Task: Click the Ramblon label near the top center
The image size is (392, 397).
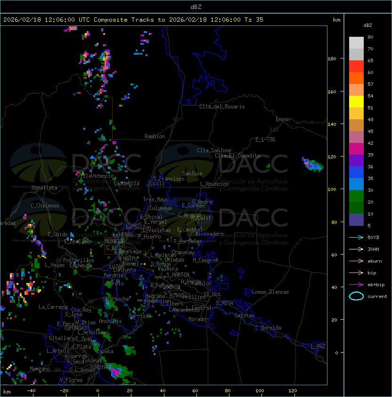Action: pyautogui.click(x=155, y=136)
